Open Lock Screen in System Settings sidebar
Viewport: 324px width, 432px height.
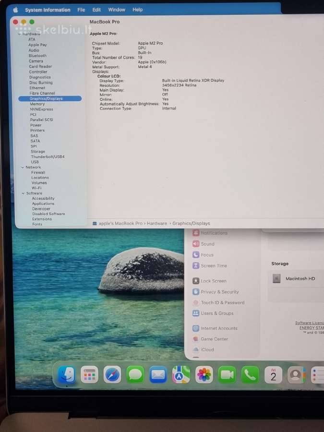pos(209,281)
